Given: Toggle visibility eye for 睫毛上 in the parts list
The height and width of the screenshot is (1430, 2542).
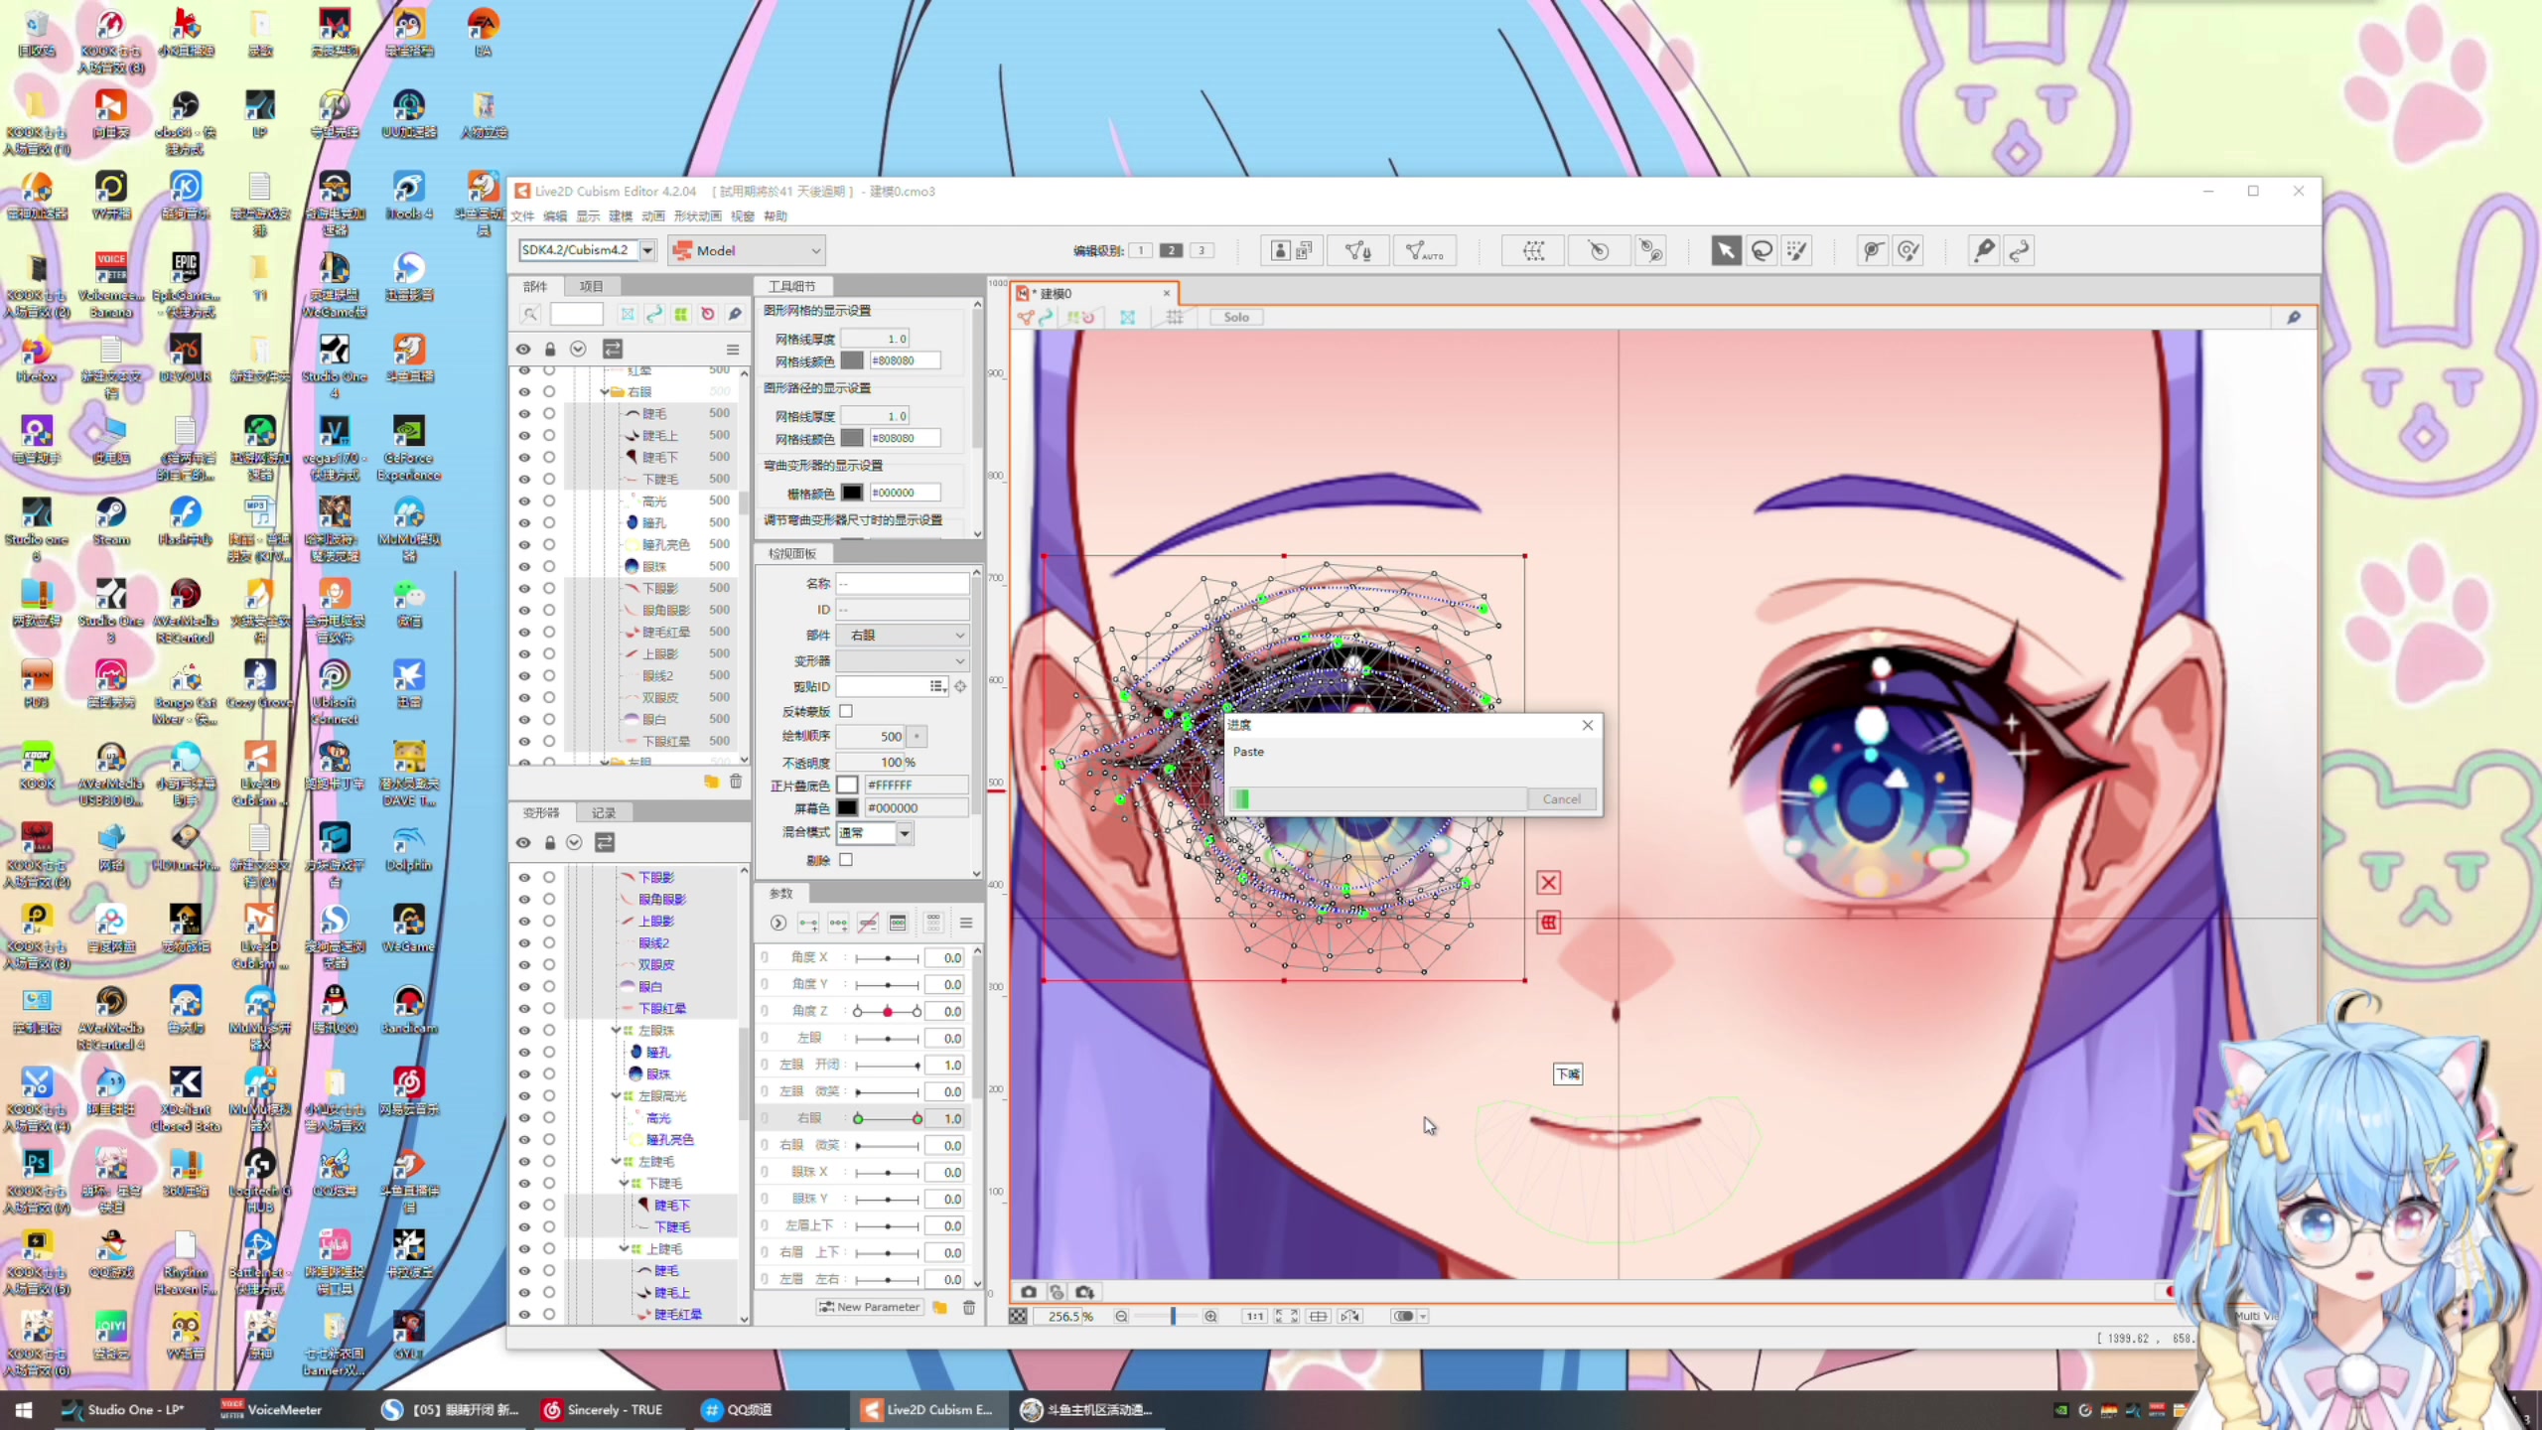Looking at the screenshot, I should [x=524, y=435].
